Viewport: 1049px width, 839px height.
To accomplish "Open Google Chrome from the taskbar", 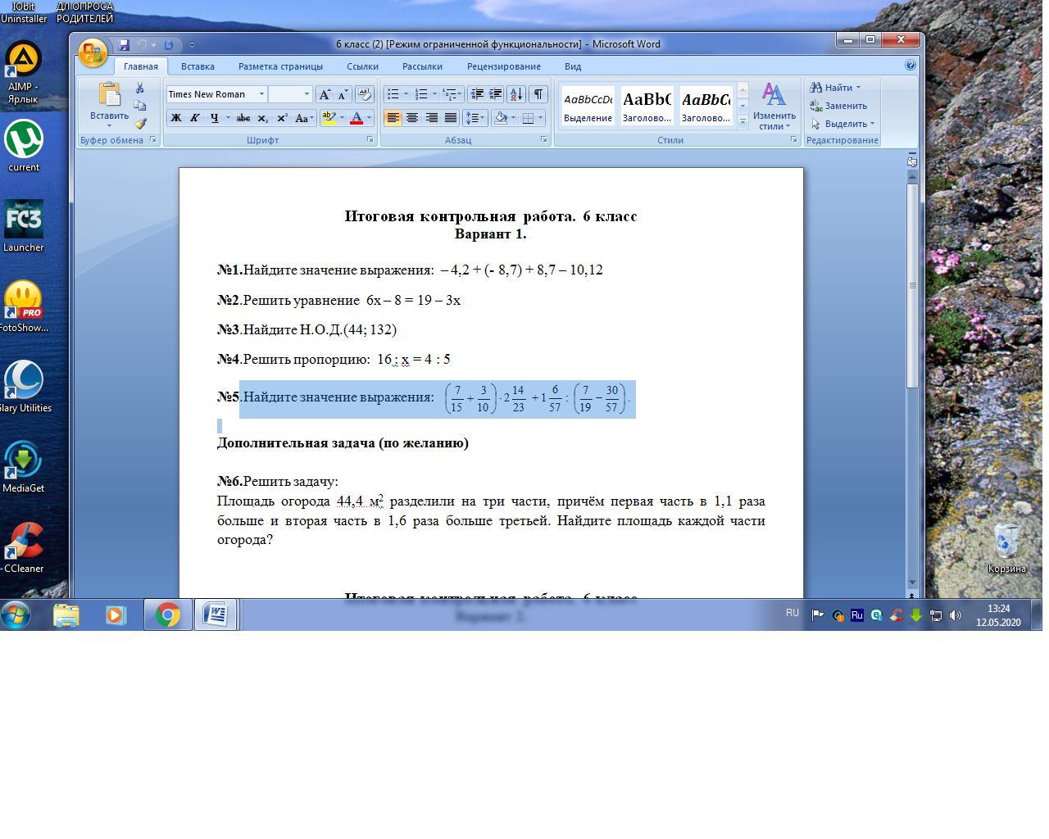I will pos(168,615).
